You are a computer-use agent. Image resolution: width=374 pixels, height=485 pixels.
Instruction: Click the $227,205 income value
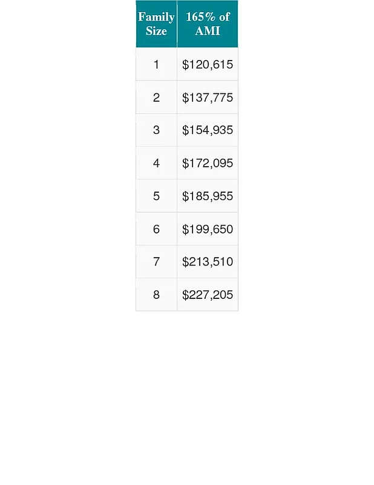[208, 295]
